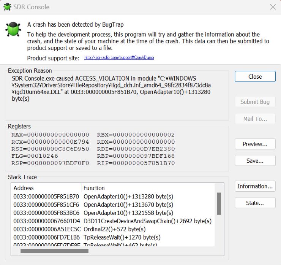Click the Exception Reason group label

pyautogui.click(x=30, y=71)
